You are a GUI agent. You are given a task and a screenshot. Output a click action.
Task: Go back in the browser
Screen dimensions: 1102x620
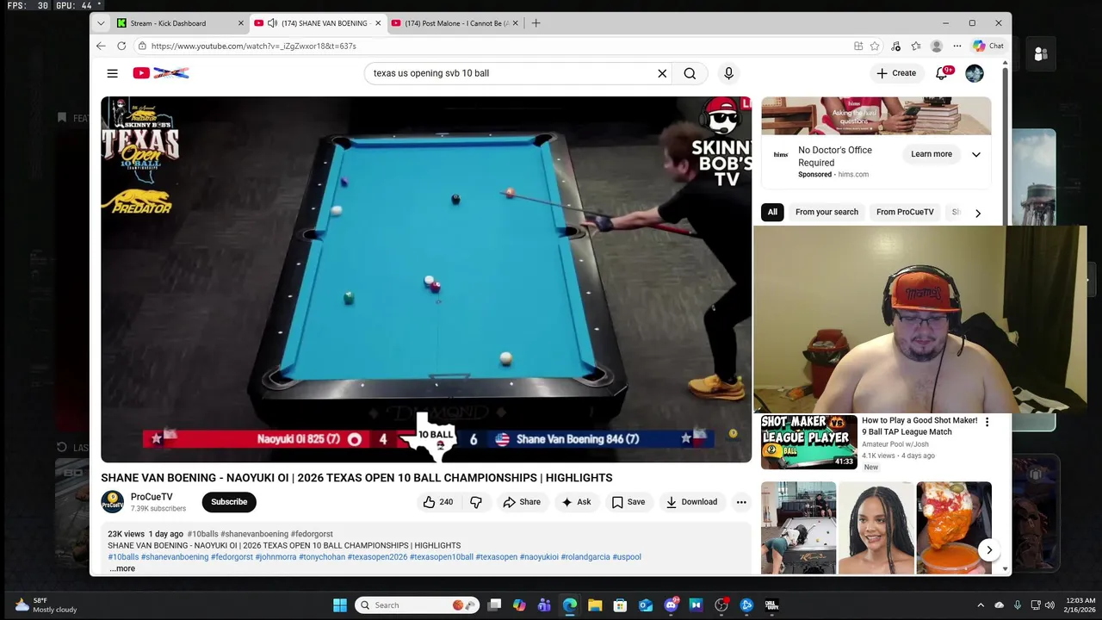[101, 46]
